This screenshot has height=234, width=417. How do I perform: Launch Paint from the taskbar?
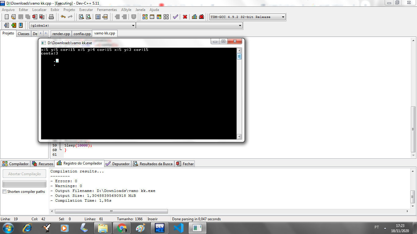tap(141, 228)
